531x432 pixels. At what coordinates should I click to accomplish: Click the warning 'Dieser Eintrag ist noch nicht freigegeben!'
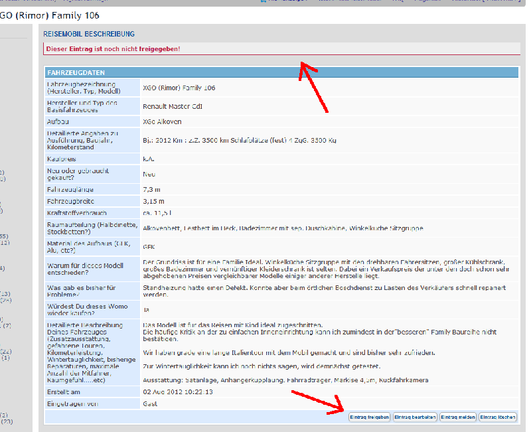(113, 48)
